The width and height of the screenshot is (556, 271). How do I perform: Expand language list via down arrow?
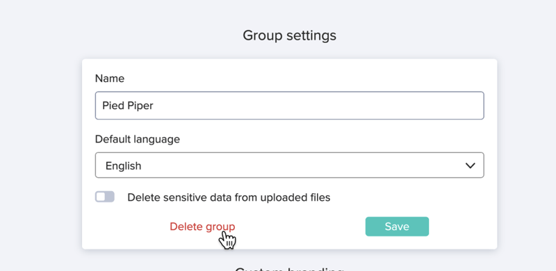pyautogui.click(x=471, y=165)
